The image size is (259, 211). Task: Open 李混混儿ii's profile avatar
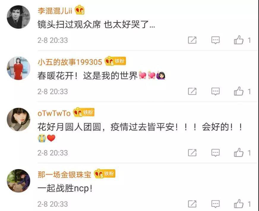(x=18, y=17)
